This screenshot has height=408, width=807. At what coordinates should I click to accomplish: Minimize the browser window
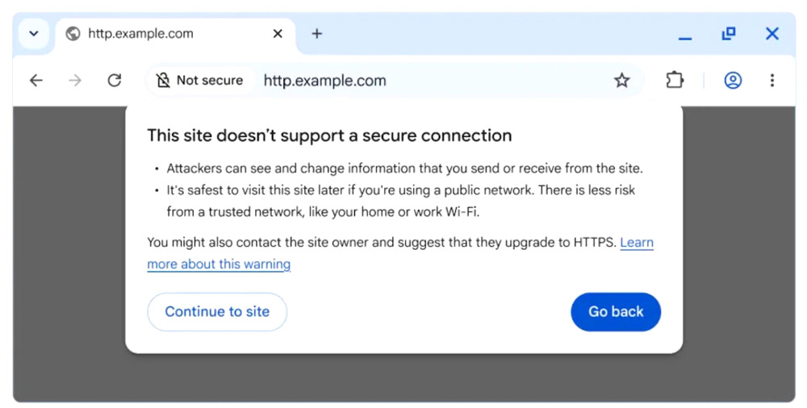tap(685, 35)
